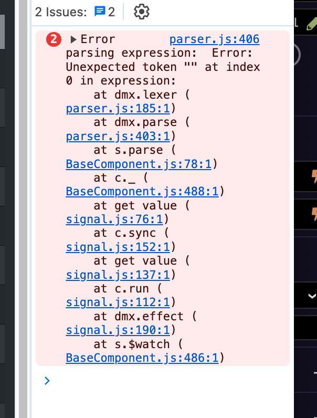
Task: Click the red error count badge
Action: 54,39
